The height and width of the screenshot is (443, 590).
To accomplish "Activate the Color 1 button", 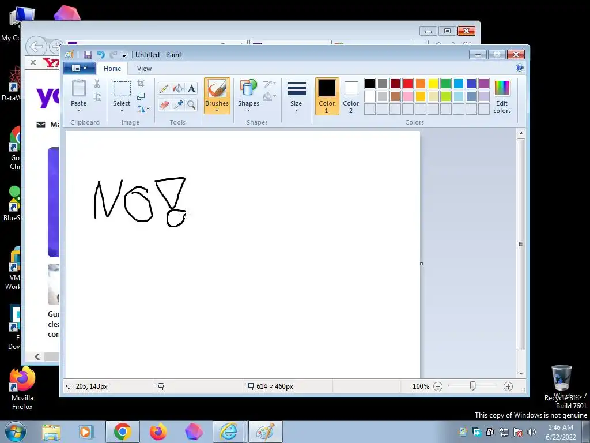I will (x=327, y=96).
